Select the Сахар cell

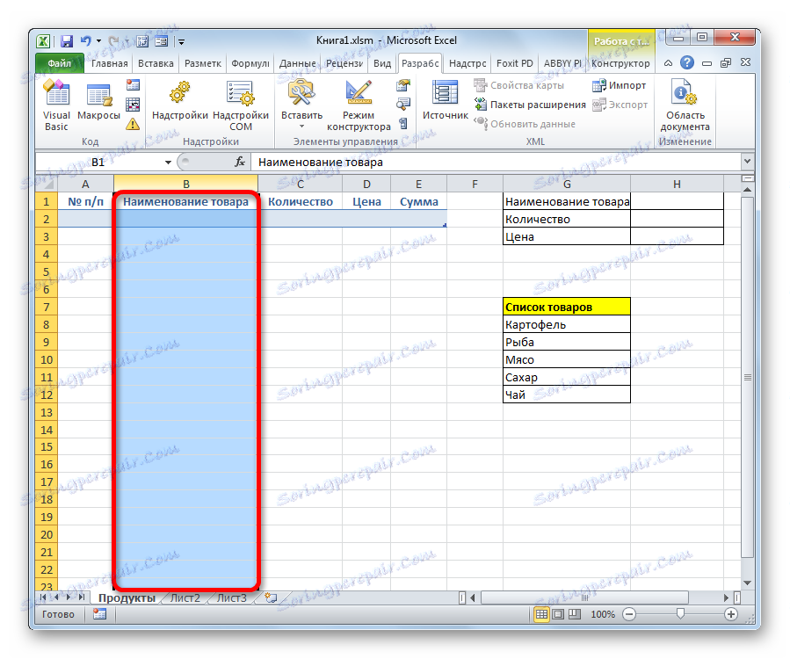[566, 377]
